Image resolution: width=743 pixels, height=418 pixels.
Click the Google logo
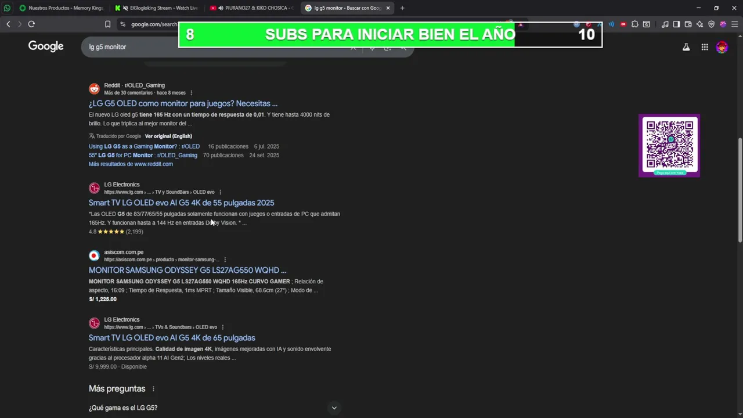(x=46, y=46)
